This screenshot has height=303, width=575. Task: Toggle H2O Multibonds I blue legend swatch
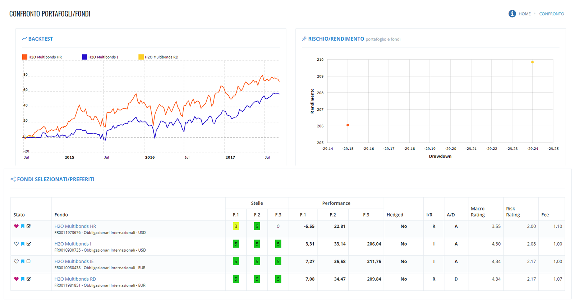(x=84, y=57)
